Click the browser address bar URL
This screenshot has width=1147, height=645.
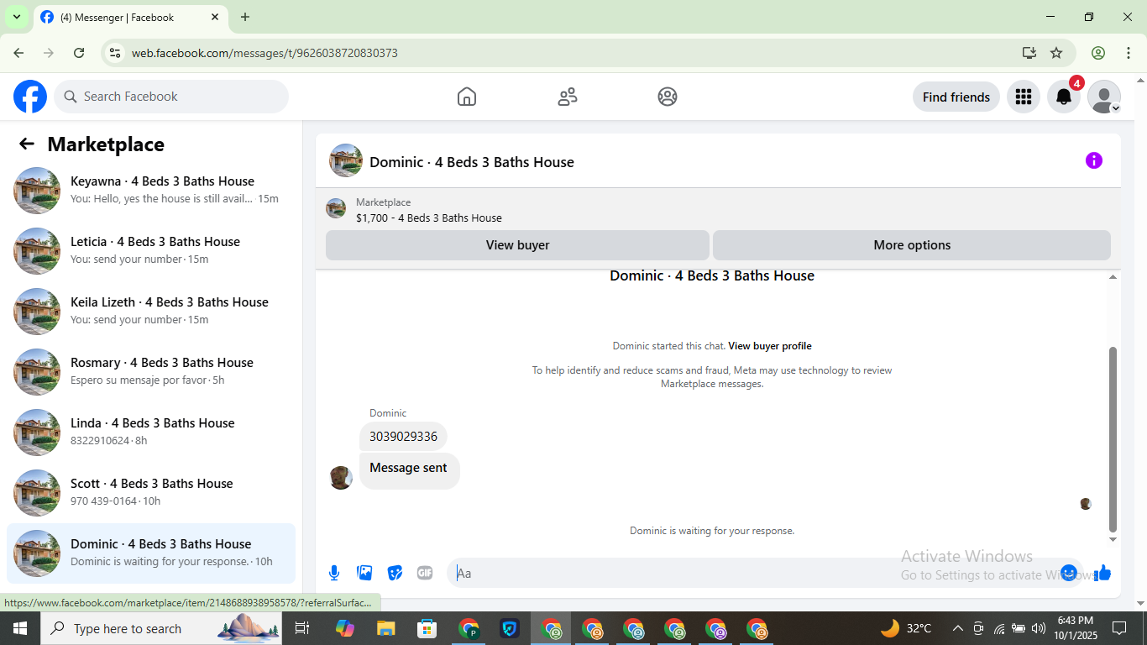click(264, 53)
